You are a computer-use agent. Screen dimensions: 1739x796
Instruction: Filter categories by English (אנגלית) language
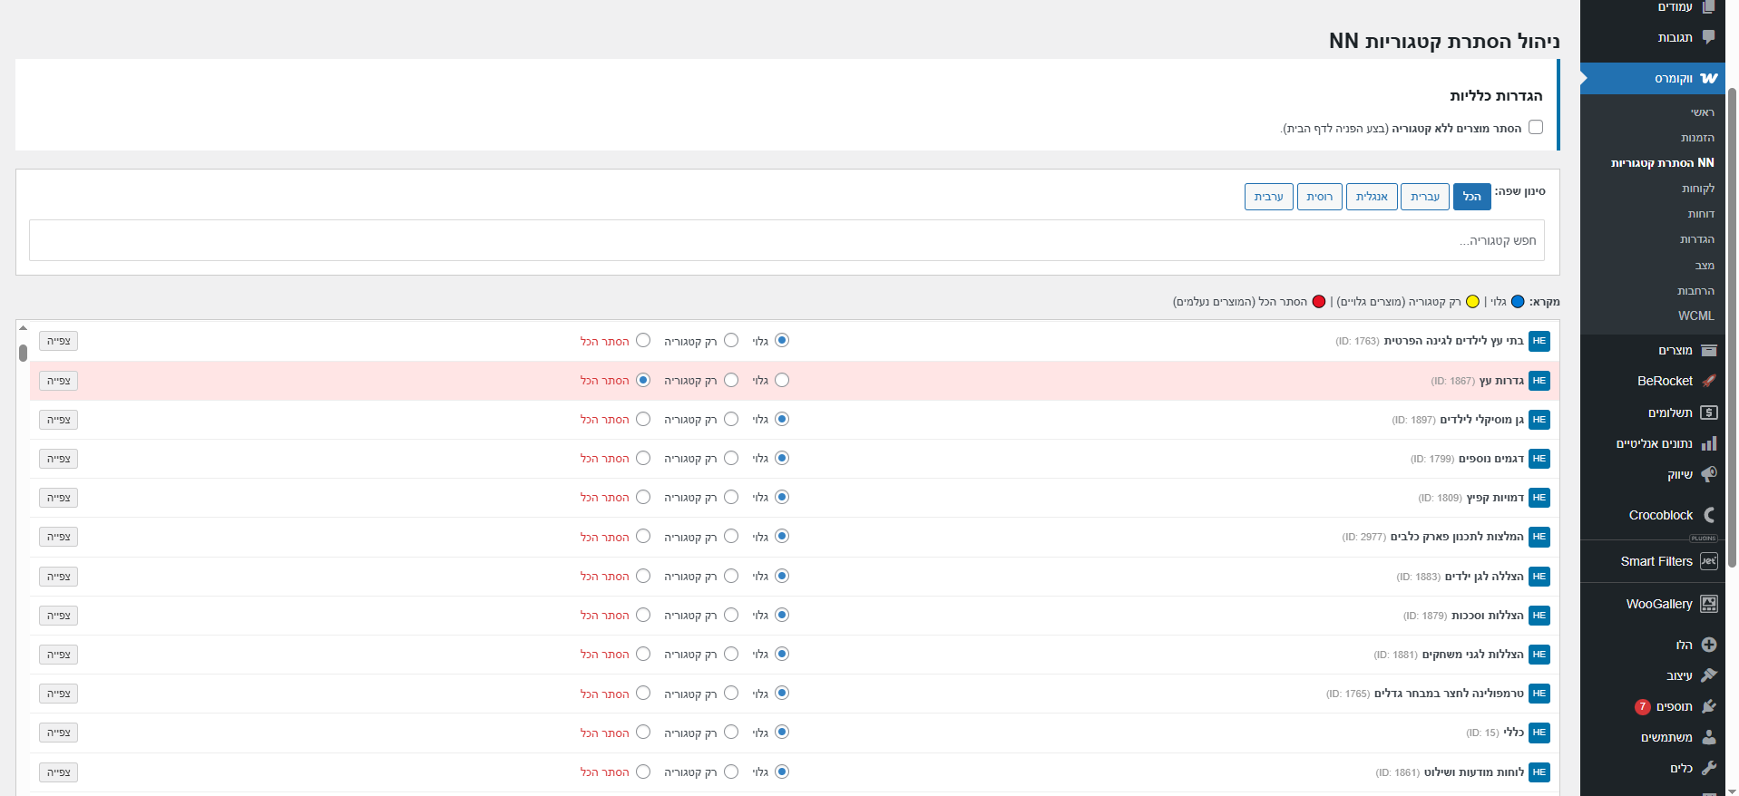tap(1371, 197)
